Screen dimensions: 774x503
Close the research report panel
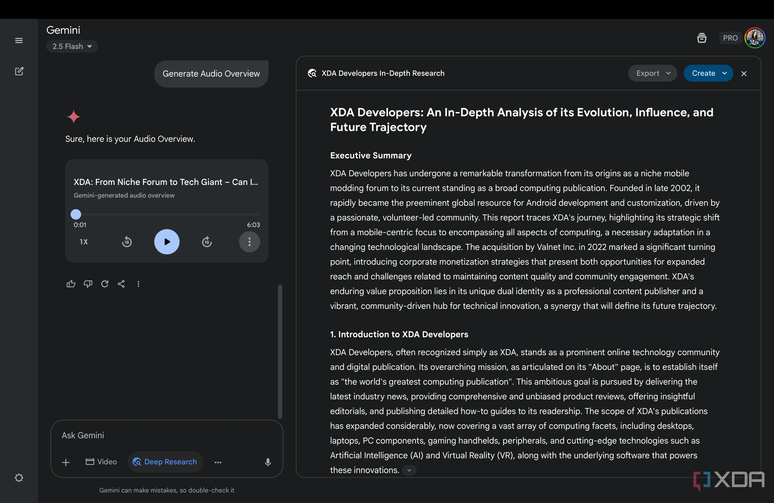pos(744,74)
